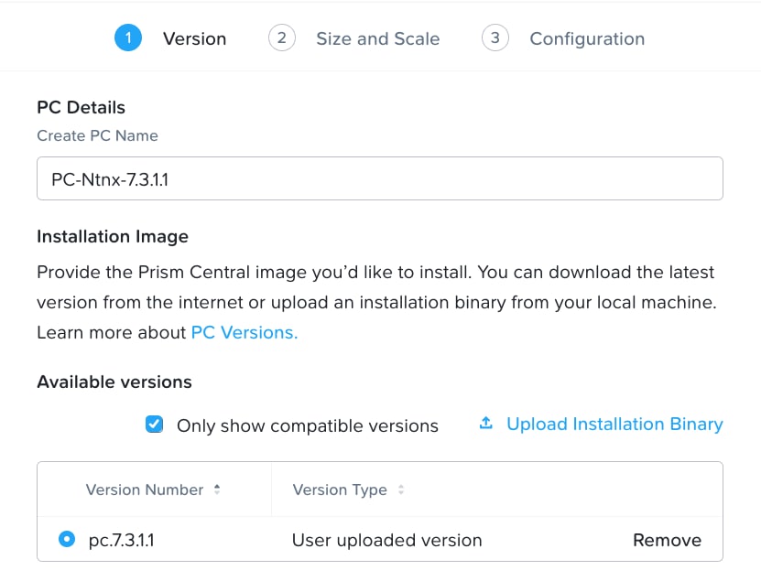Image resolution: width=761 pixels, height=581 pixels.
Task: Click the selected radio dot for pc.7.3.1.1
Action: 66,540
